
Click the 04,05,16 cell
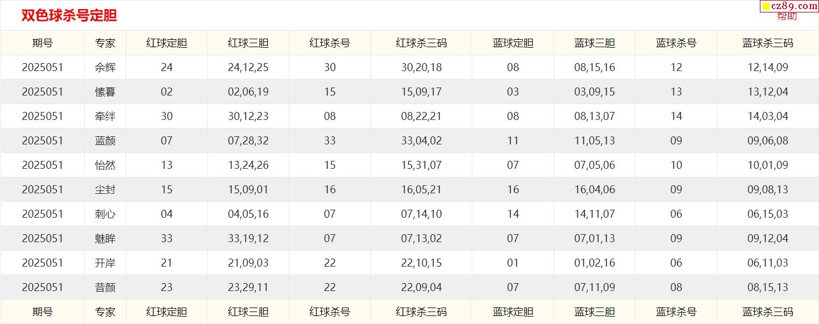click(x=248, y=214)
